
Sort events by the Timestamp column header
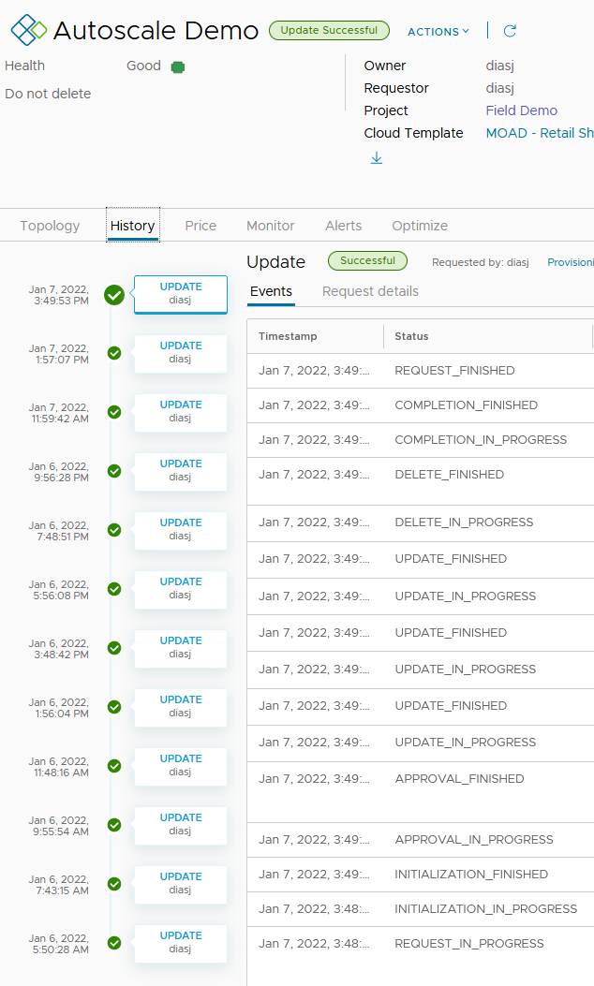[x=288, y=336]
